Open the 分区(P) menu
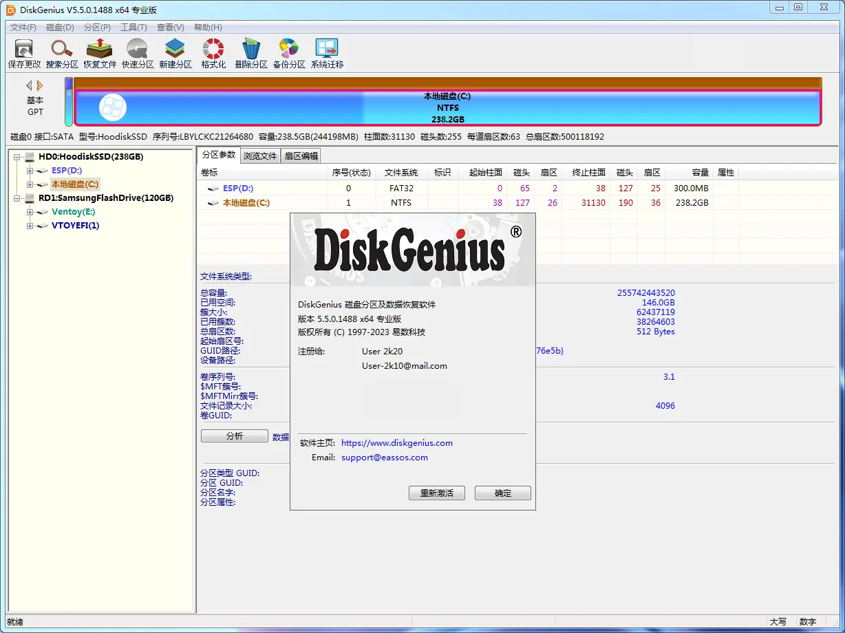 tap(97, 28)
